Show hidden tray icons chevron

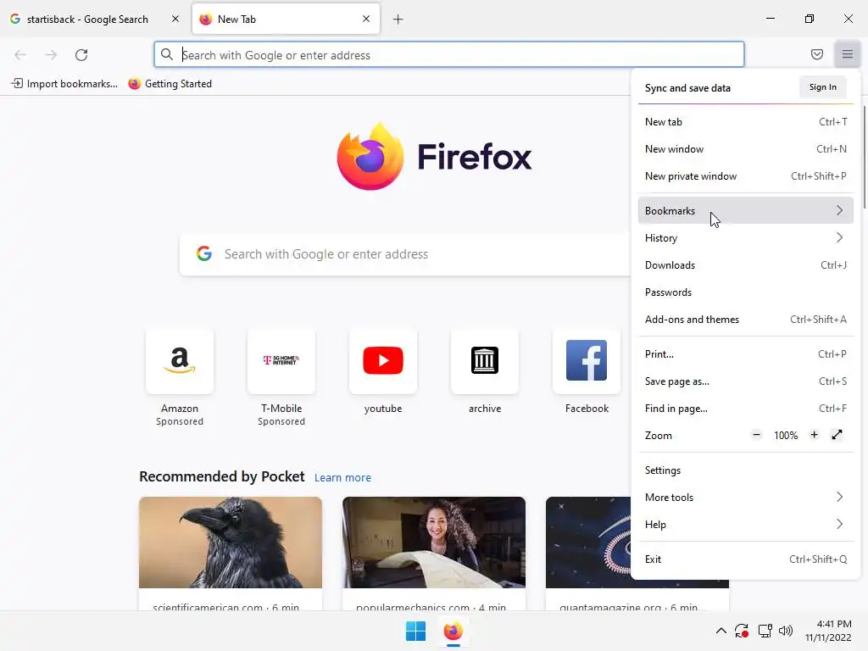tap(721, 631)
